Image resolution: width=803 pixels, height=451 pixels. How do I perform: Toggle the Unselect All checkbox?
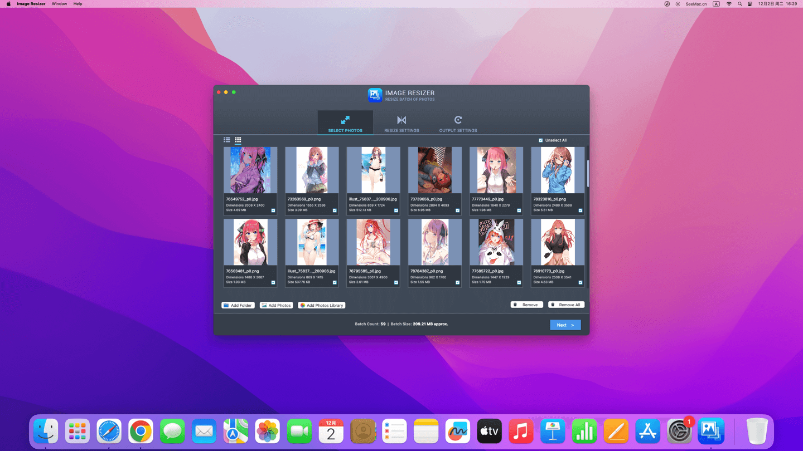[x=541, y=140]
